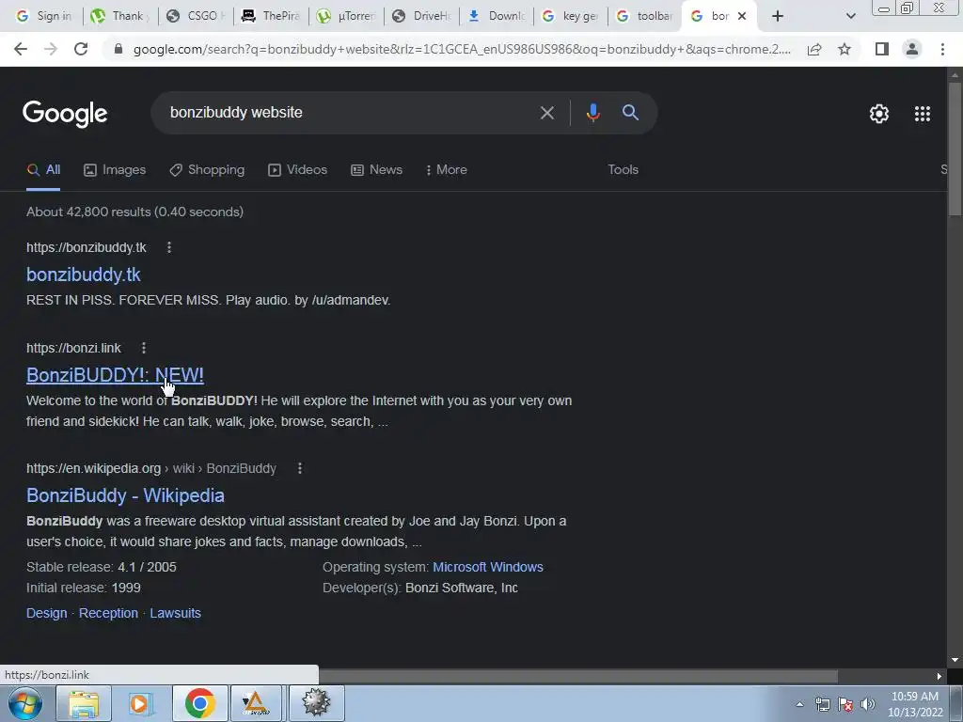The height and width of the screenshot is (722, 963).
Task: Switch to the µTorrent tab
Action: tap(346, 16)
